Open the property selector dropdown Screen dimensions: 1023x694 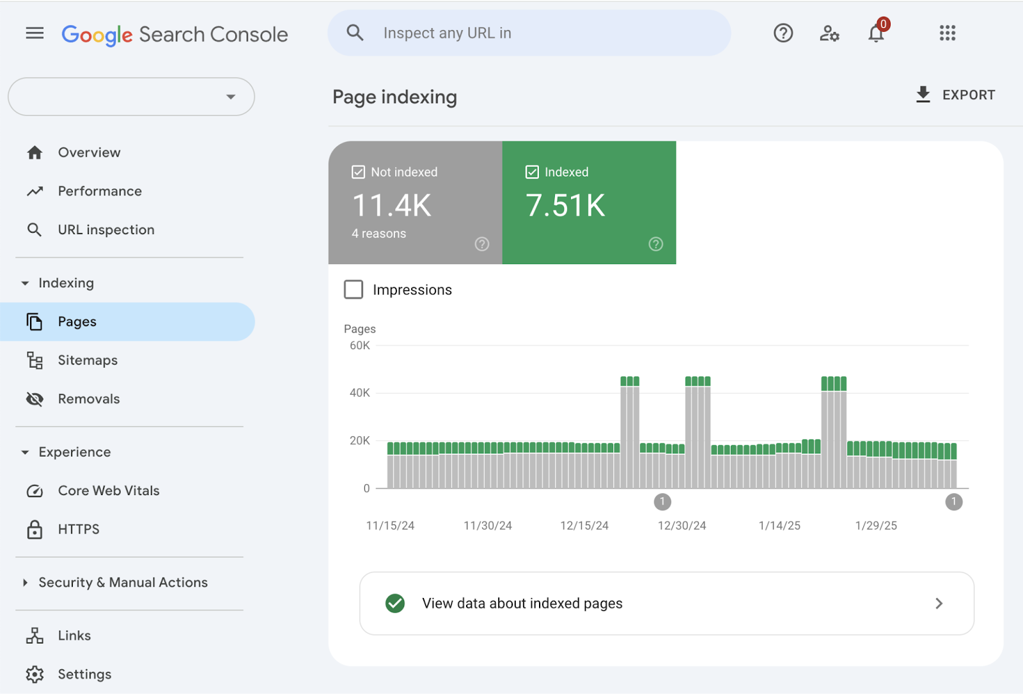pyautogui.click(x=131, y=97)
